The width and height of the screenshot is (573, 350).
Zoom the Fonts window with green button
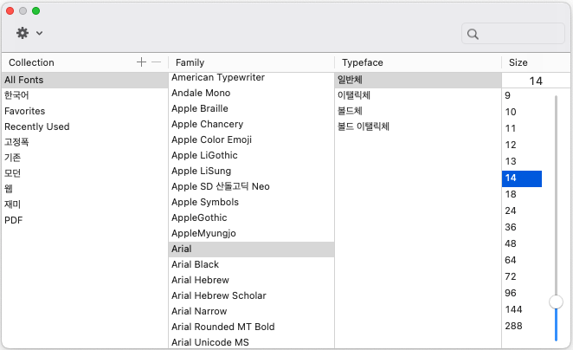click(x=35, y=11)
